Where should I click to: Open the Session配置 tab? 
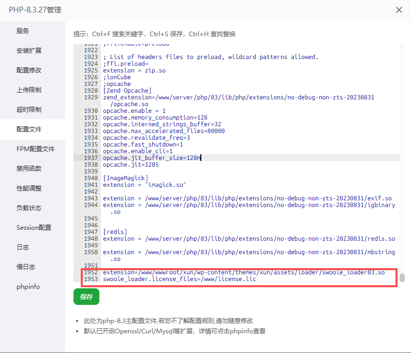(34, 228)
